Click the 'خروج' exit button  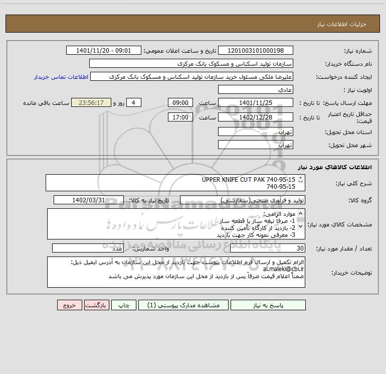[69, 305]
